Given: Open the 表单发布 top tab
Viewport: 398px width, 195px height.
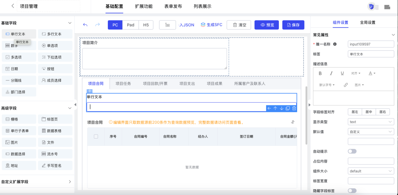Looking at the screenshot, I should pyautogui.click(x=173, y=6).
